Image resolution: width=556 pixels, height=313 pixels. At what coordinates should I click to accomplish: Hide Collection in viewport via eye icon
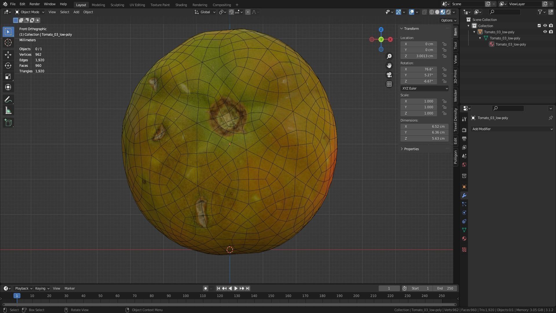pos(545,26)
